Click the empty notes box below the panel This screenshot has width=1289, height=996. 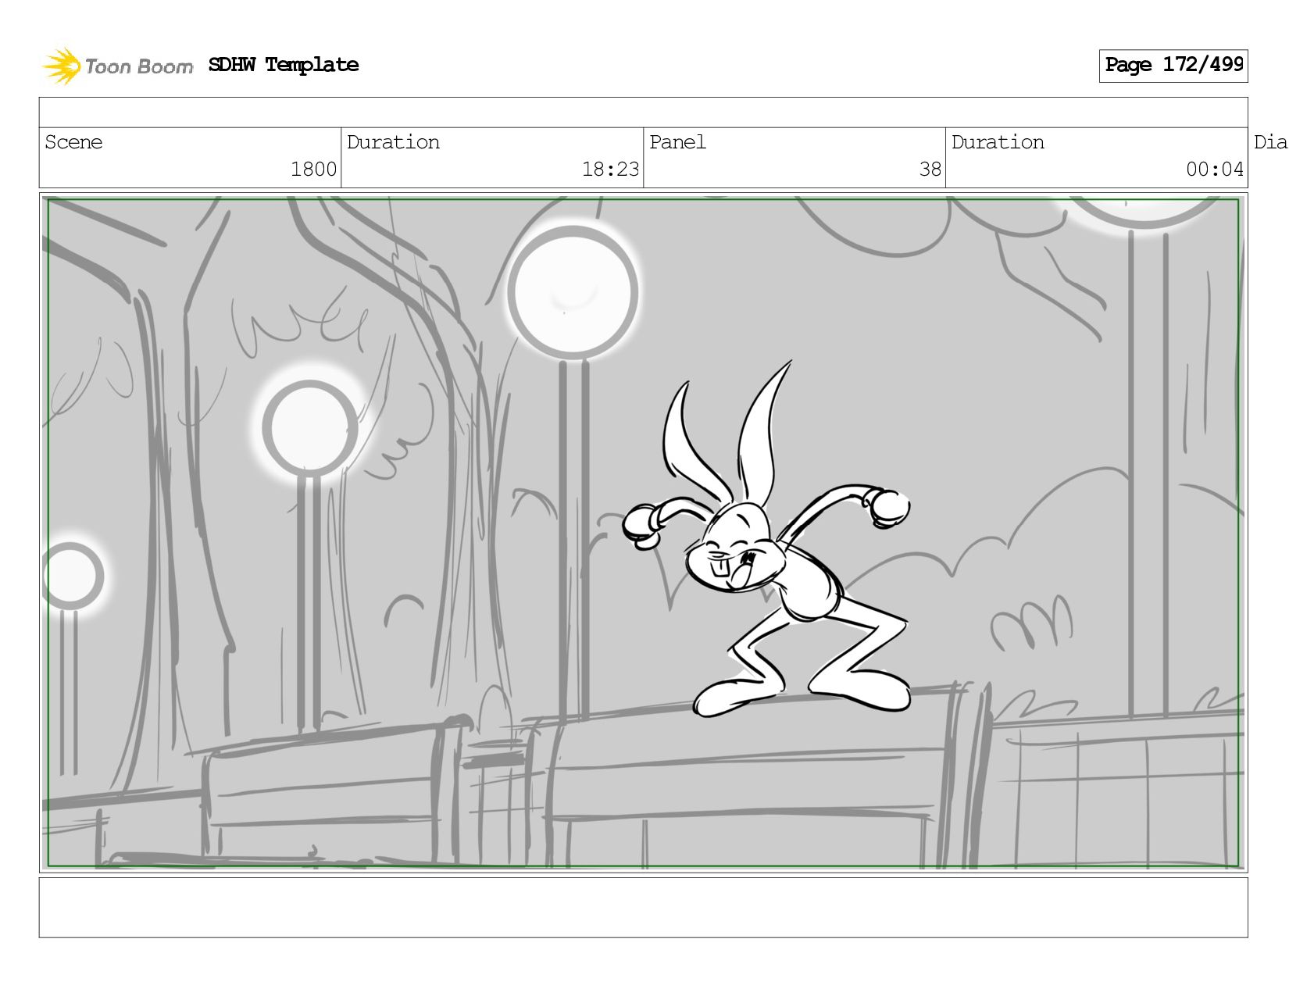click(x=644, y=908)
